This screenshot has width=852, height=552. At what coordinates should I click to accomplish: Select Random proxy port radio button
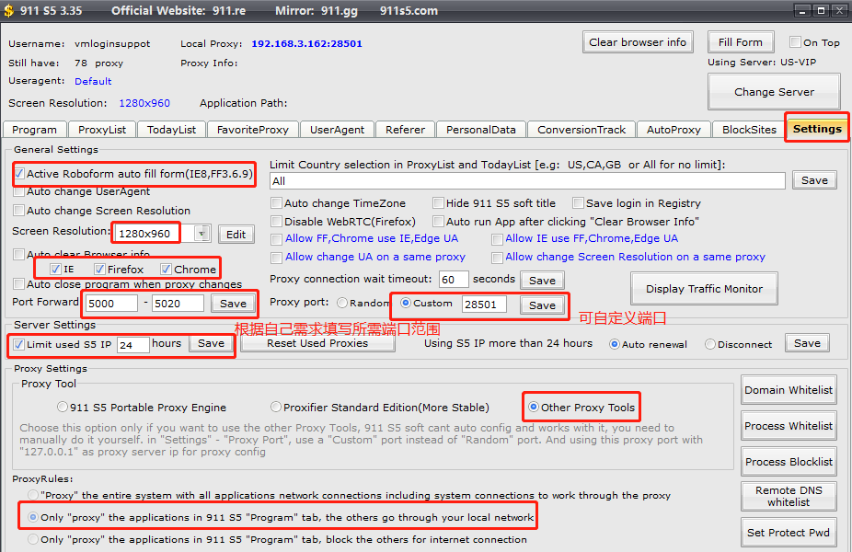point(342,303)
